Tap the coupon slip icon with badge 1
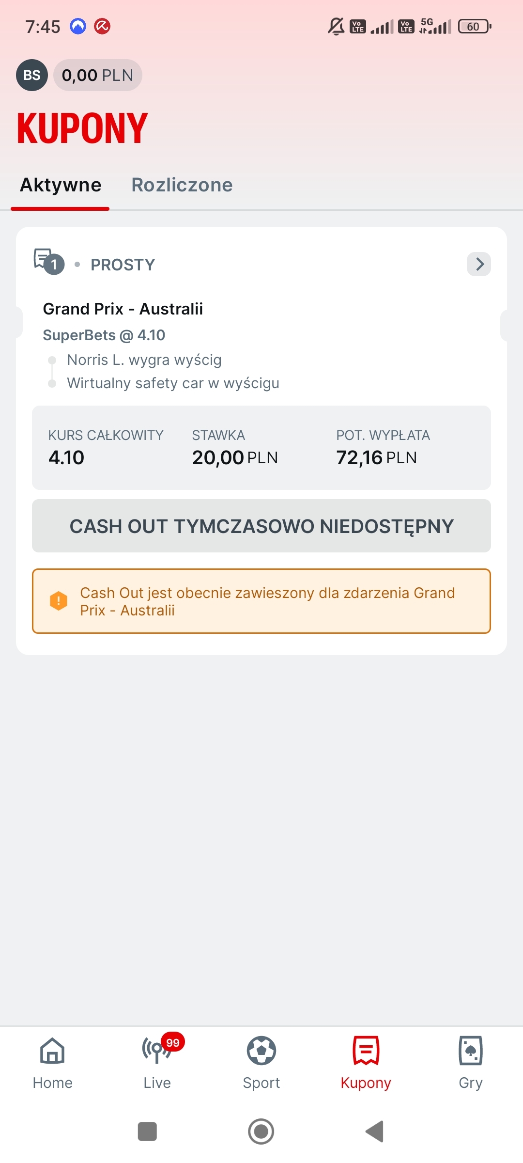 click(x=48, y=261)
